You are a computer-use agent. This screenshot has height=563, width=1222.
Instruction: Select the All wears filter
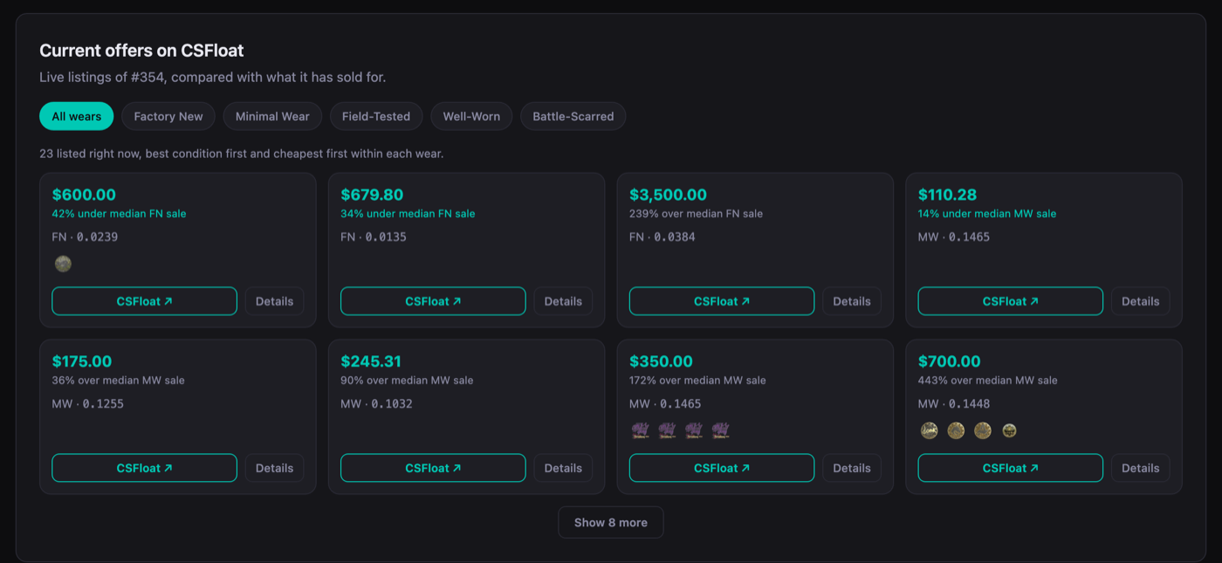point(77,116)
